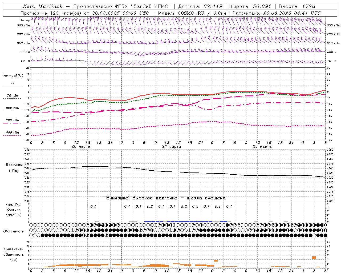
Task: Click the Осадки precipitation label
Action: tap(14, 210)
